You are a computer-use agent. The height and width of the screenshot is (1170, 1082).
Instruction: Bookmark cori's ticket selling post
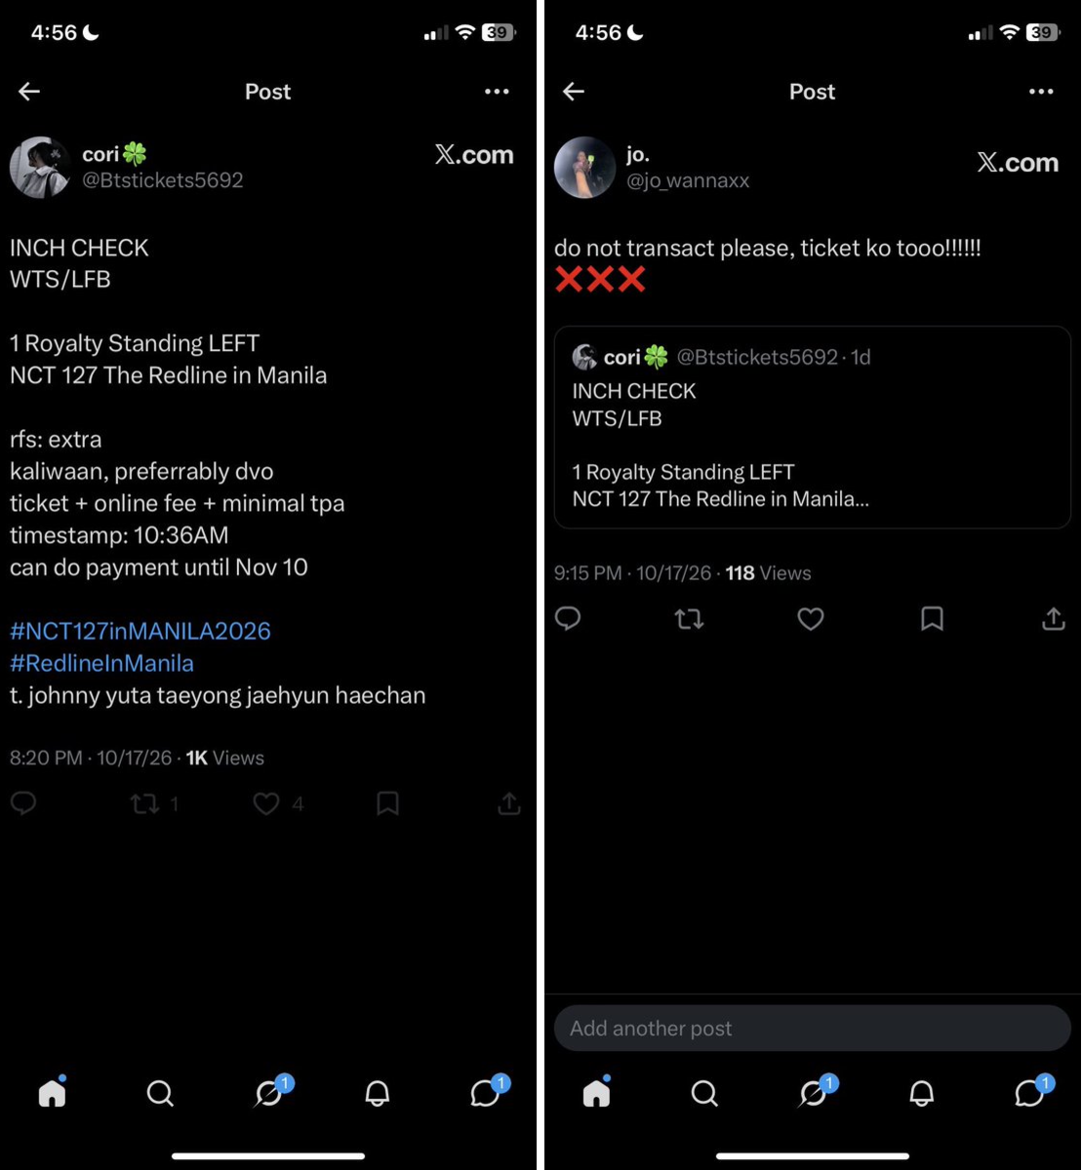point(387,803)
